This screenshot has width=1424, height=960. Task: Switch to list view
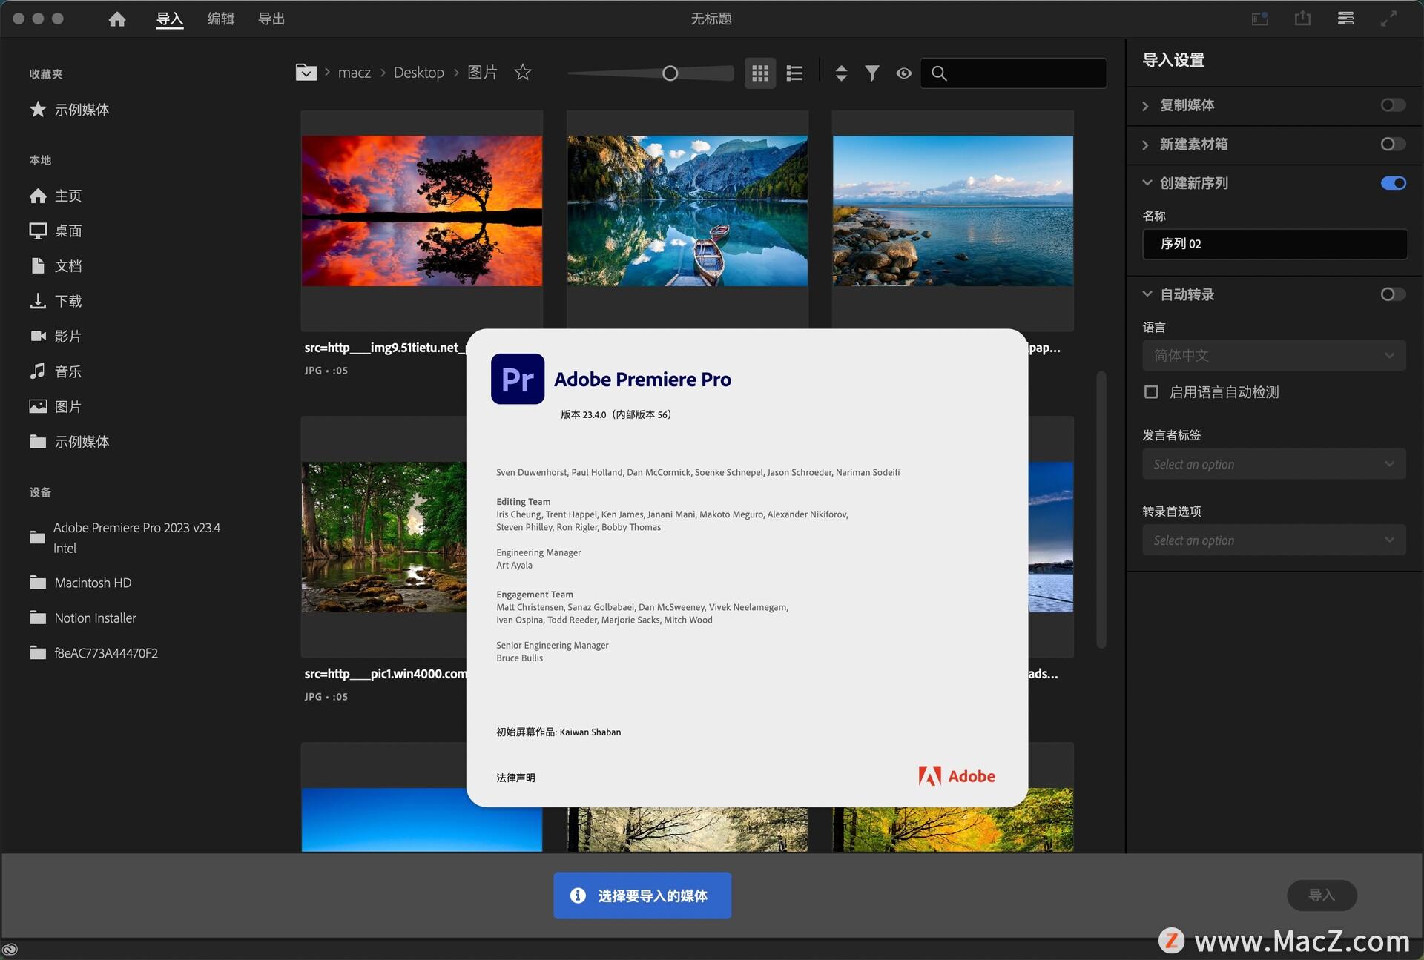tap(794, 73)
